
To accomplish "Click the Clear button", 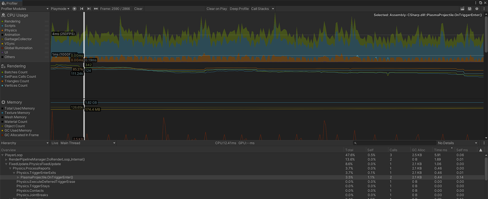I will [138, 9].
